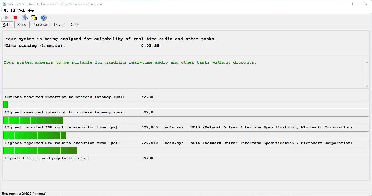
Task: Click the DPC value 729,640
Action: point(149,143)
